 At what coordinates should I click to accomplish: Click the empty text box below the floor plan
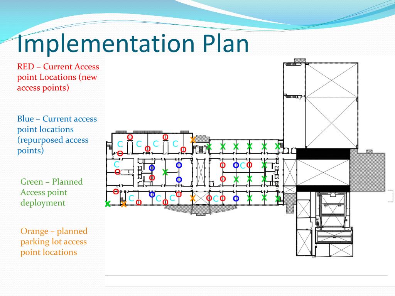(250, 281)
